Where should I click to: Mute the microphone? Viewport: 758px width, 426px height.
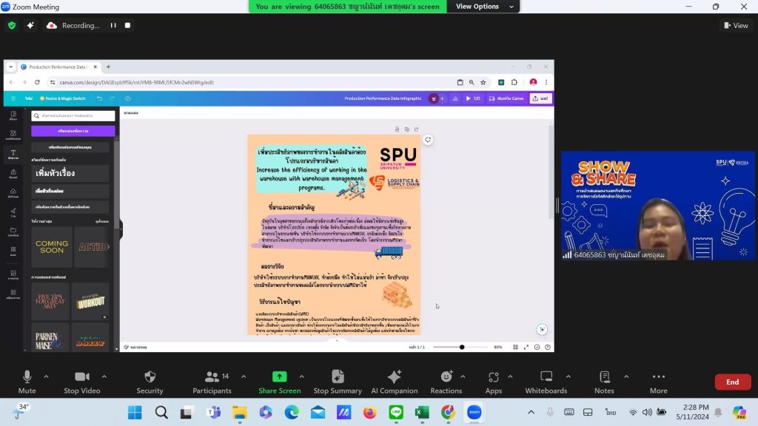[x=27, y=382]
